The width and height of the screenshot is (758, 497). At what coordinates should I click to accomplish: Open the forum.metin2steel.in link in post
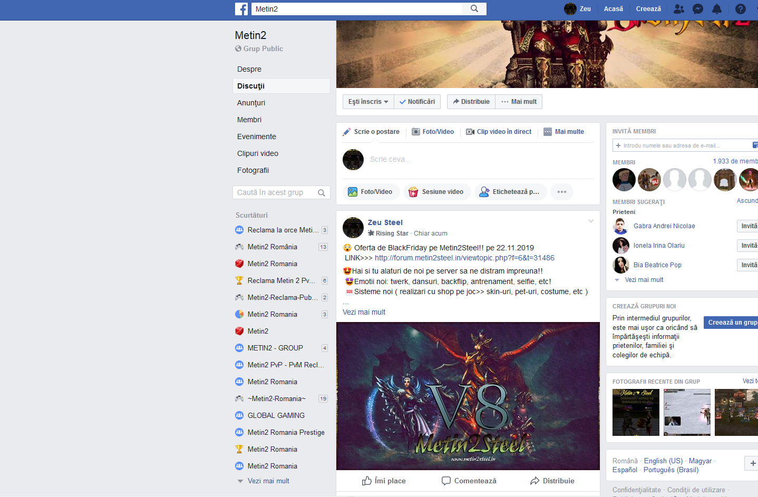pyautogui.click(x=464, y=258)
